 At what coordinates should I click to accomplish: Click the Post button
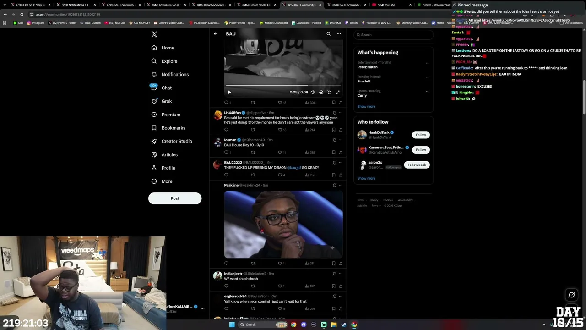point(175,198)
